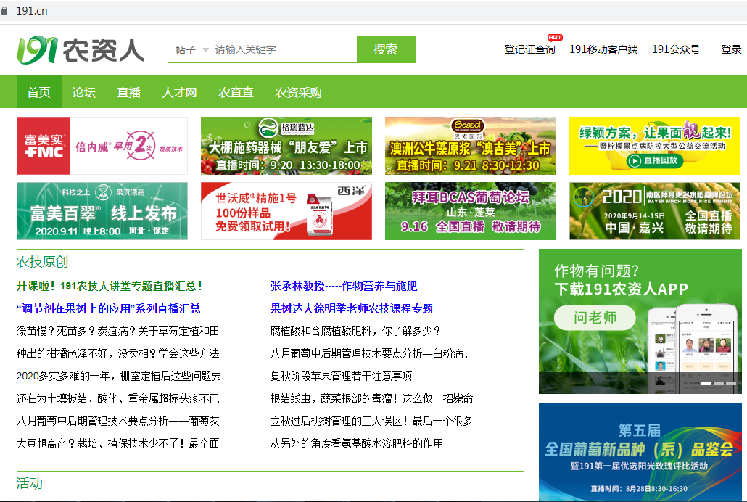Open 农查查 from the green navigation bar
Image resolution: width=747 pixels, height=502 pixels.
[236, 92]
